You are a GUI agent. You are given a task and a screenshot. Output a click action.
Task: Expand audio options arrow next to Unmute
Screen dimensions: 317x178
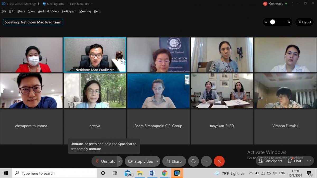[x=120, y=161]
